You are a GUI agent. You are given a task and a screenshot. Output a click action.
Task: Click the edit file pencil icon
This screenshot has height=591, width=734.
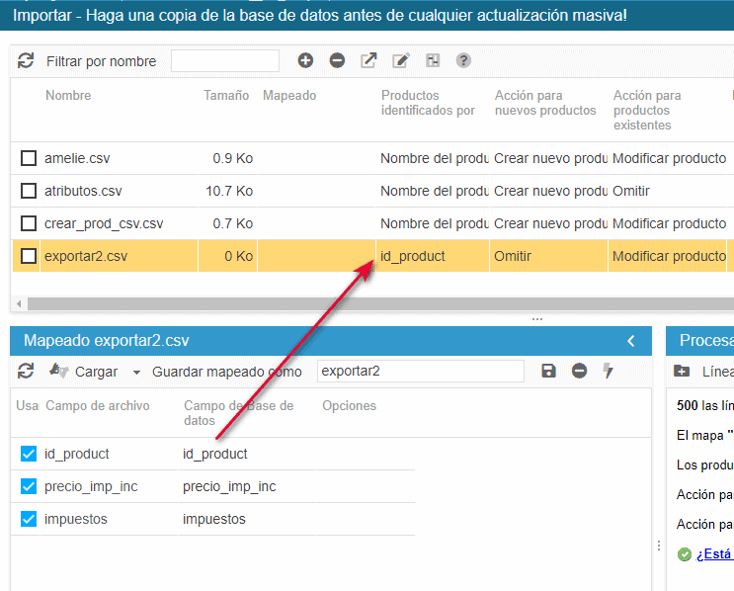[400, 61]
